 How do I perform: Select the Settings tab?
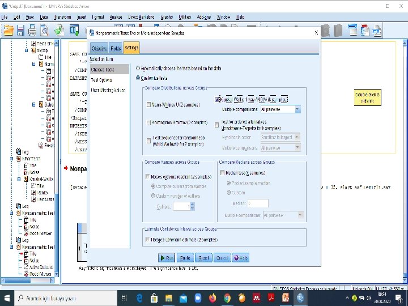(131, 48)
